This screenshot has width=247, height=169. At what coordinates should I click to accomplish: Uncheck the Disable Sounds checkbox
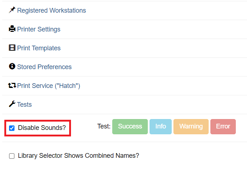coord(12,128)
